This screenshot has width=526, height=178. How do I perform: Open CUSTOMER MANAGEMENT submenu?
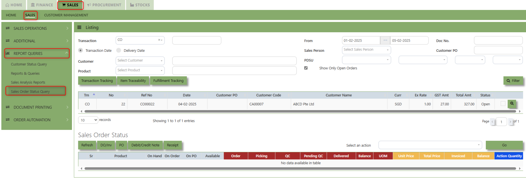(x=66, y=15)
